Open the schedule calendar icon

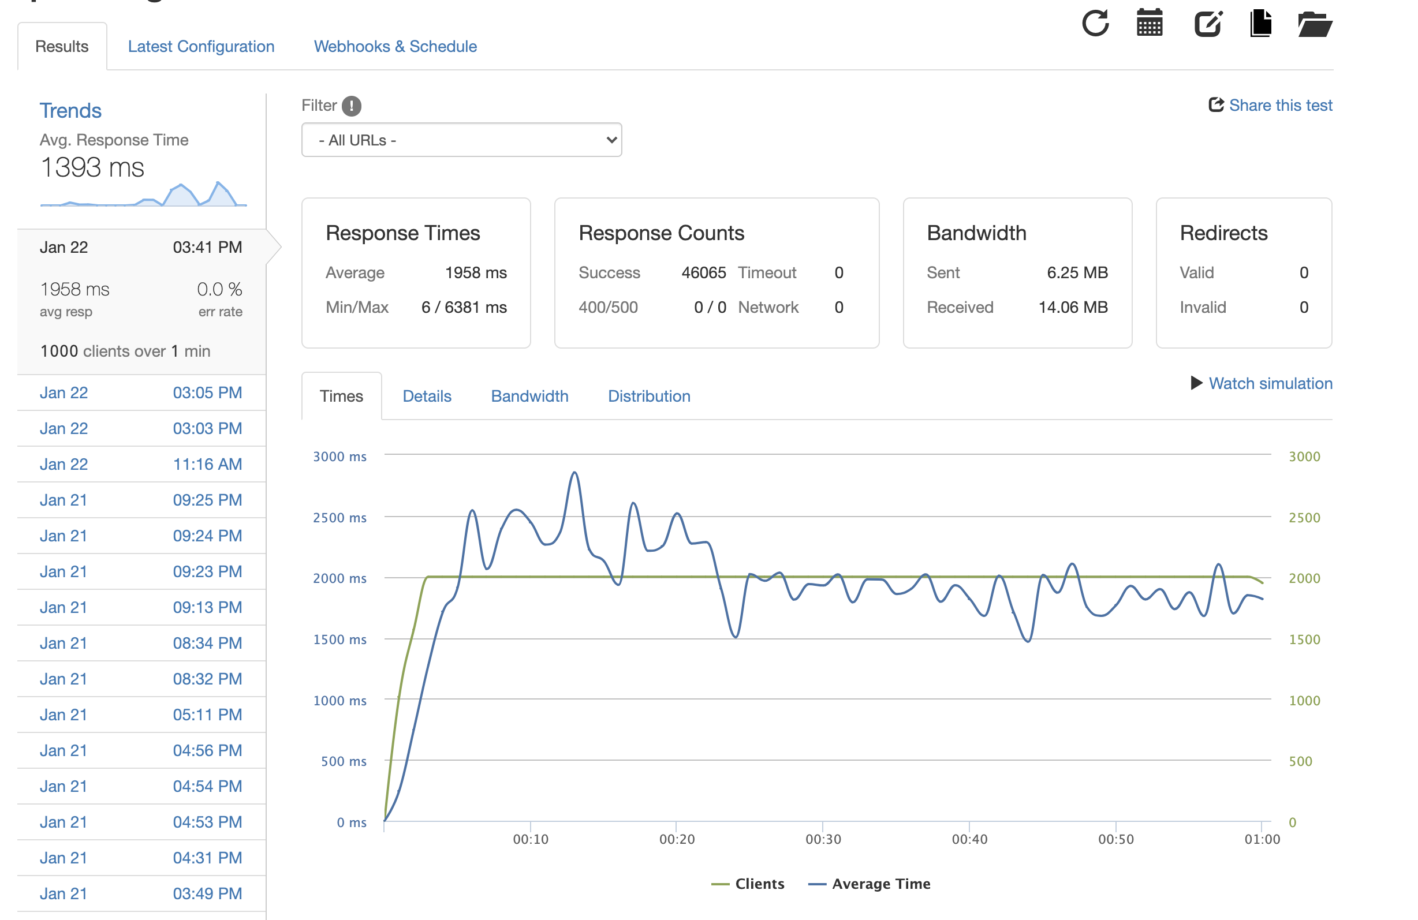point(1150,23)
